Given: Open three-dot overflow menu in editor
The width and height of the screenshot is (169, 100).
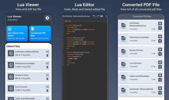Looking at the screenshot, I should click(x=106, y=16).
